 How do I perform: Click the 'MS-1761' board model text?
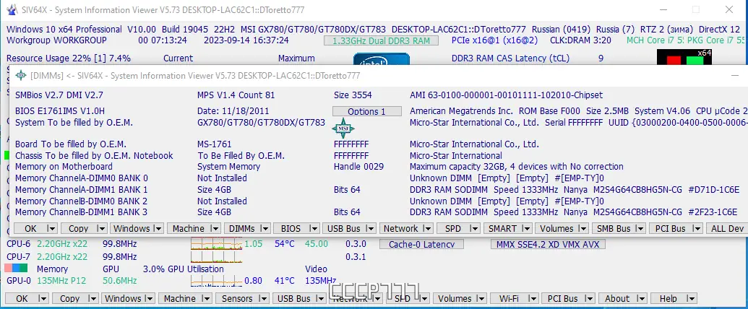[215, 144]
